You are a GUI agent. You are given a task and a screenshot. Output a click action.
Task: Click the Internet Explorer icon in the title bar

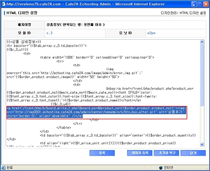point(3,4)
